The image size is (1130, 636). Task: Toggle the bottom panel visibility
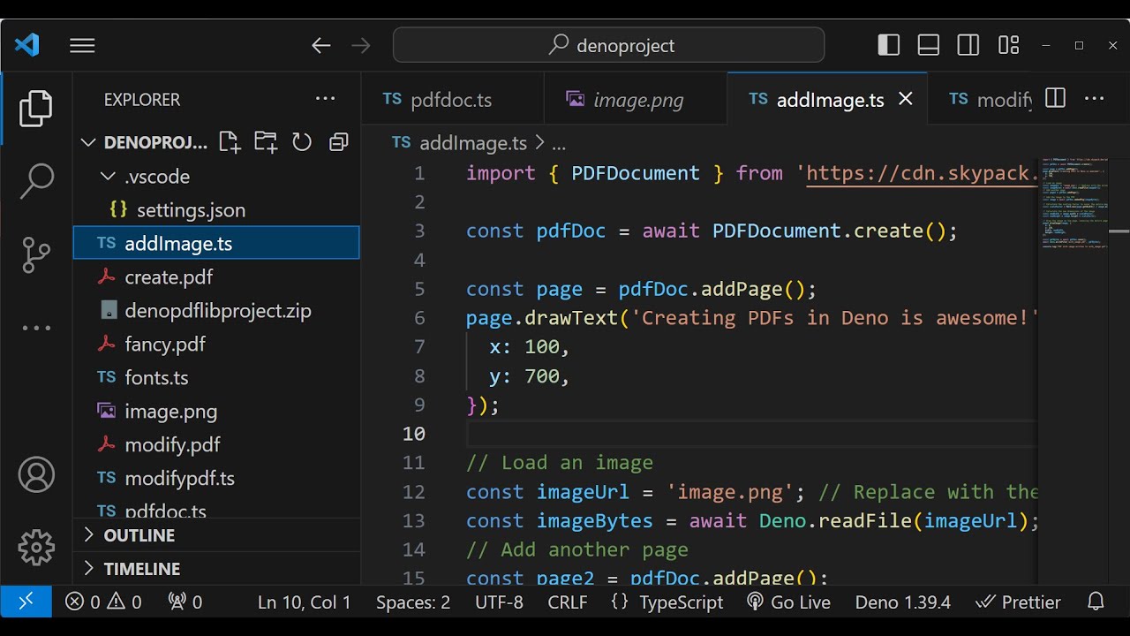coord(929,45)
